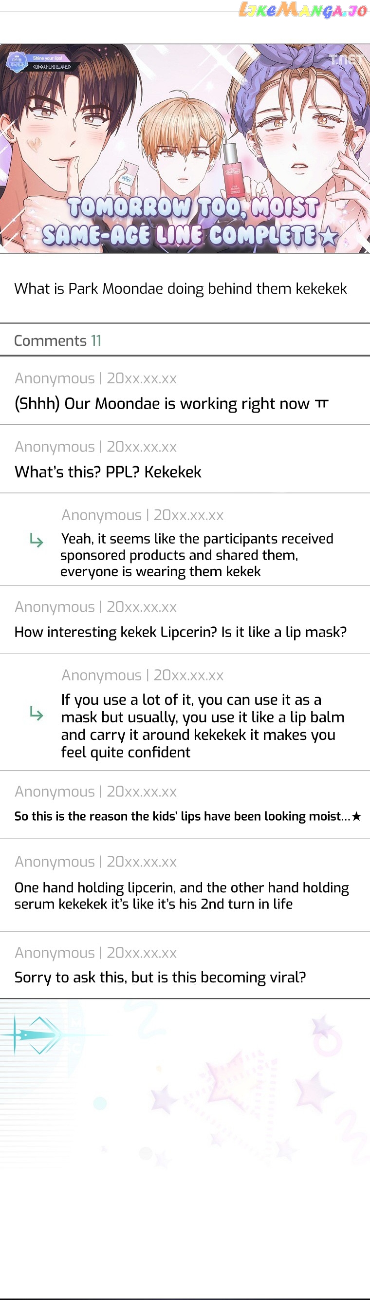Click the black star after "looking moist"

coord(356,816)
